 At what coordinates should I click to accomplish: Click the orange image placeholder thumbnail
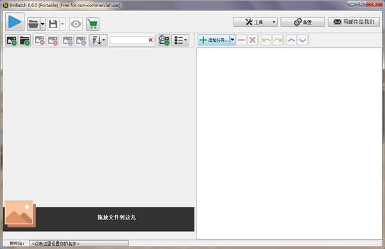point(20,214)
